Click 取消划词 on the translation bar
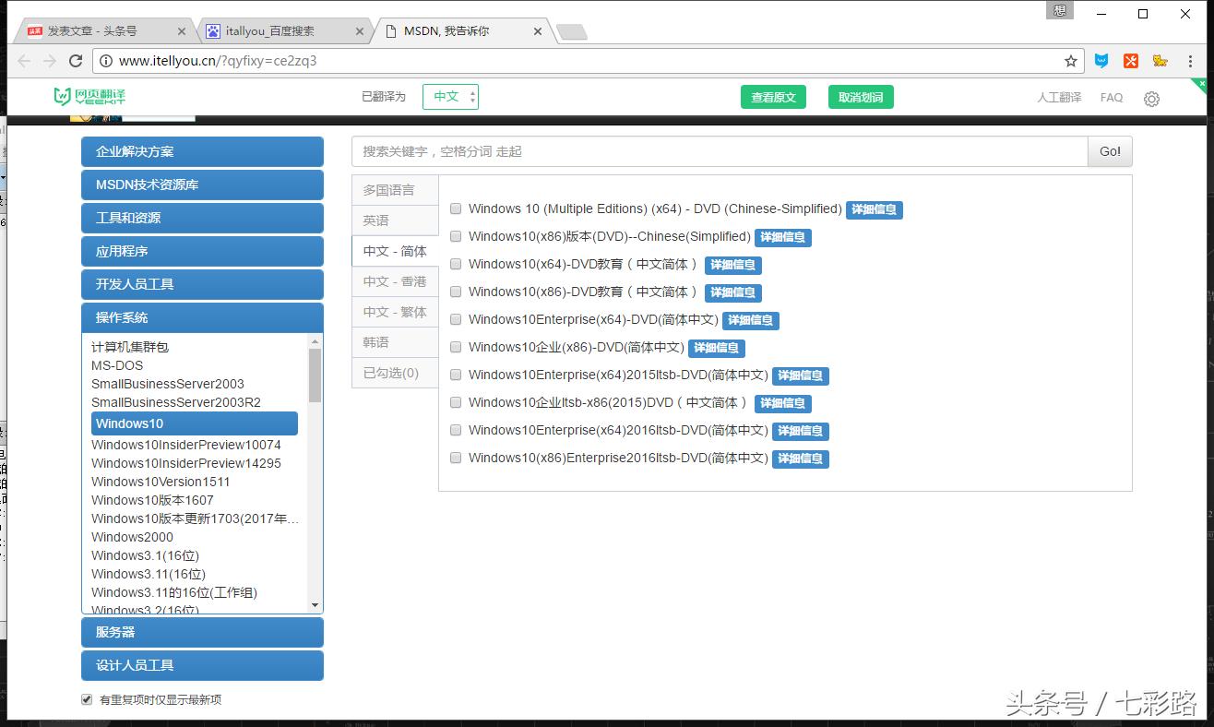 click(859, 96)
